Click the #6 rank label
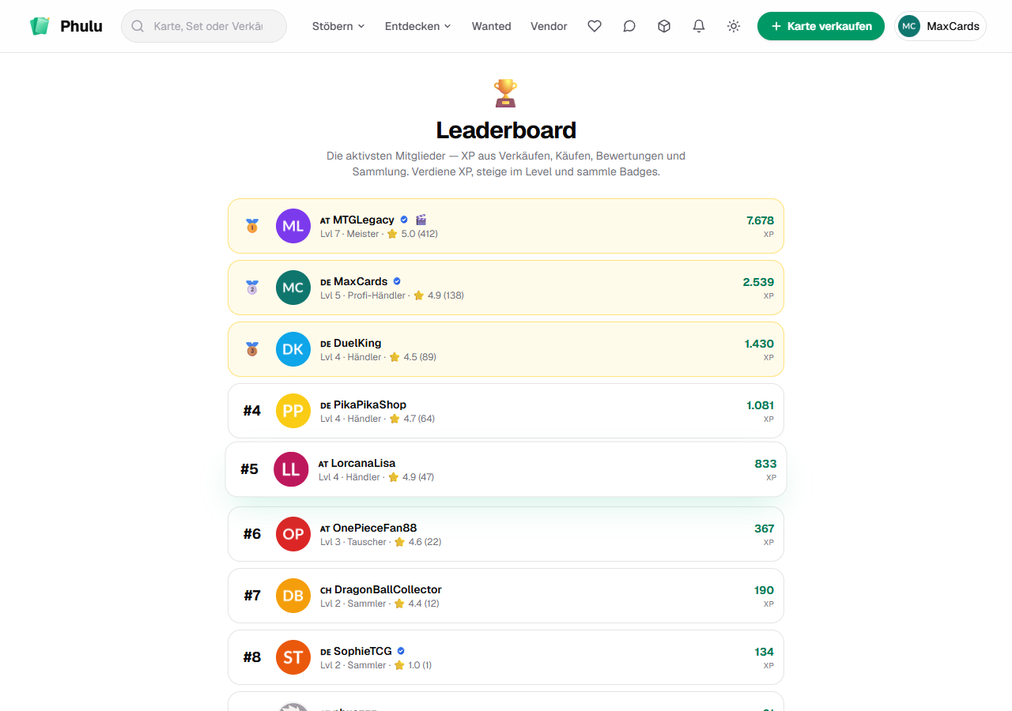 click(252, 534)
